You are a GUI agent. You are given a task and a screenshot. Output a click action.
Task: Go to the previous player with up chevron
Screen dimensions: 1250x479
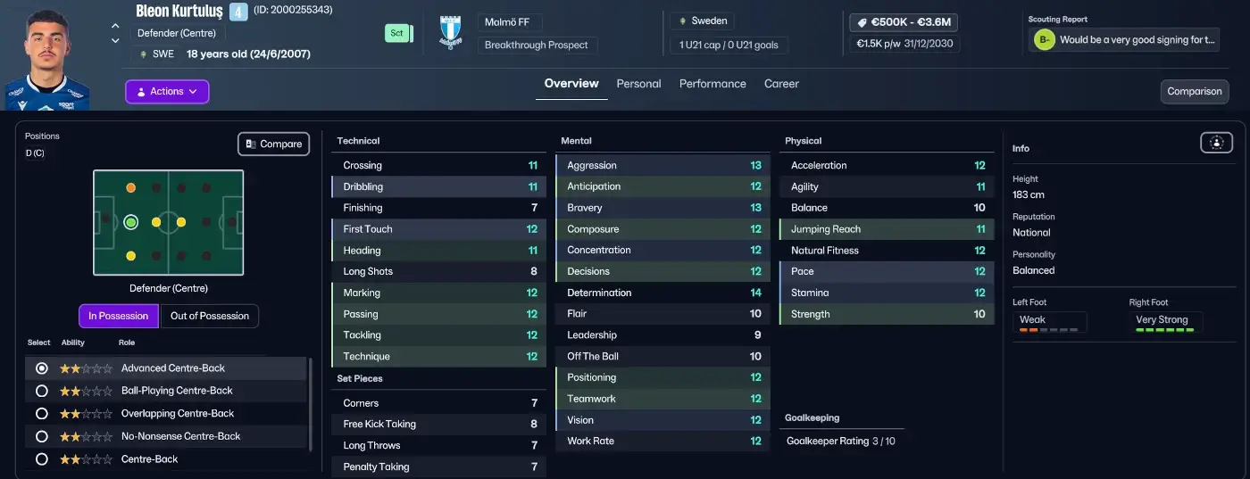coord(115,27)
